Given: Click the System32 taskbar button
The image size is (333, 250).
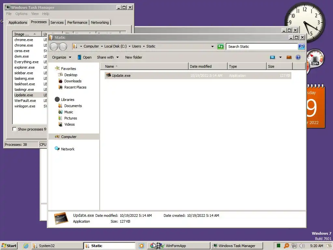Looking at the screenshot, I should (57, 246).
